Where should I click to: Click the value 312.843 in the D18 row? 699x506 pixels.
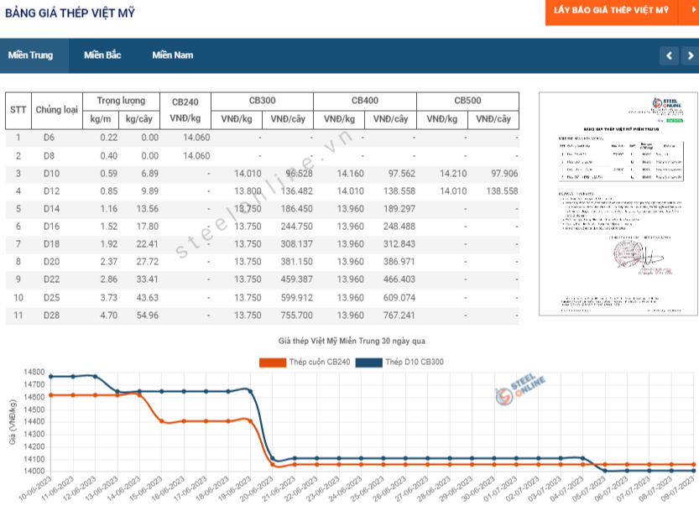(x=399, y=244)
